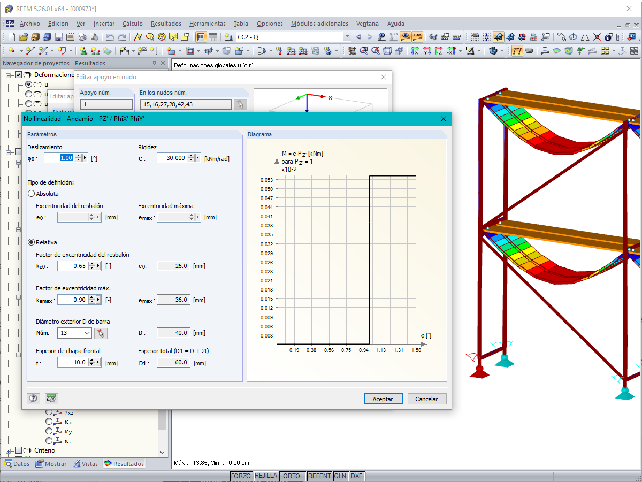642x482 pixels.
Task: Toggle the Criterio checkbox in navigator
Action: coord(19,450)
